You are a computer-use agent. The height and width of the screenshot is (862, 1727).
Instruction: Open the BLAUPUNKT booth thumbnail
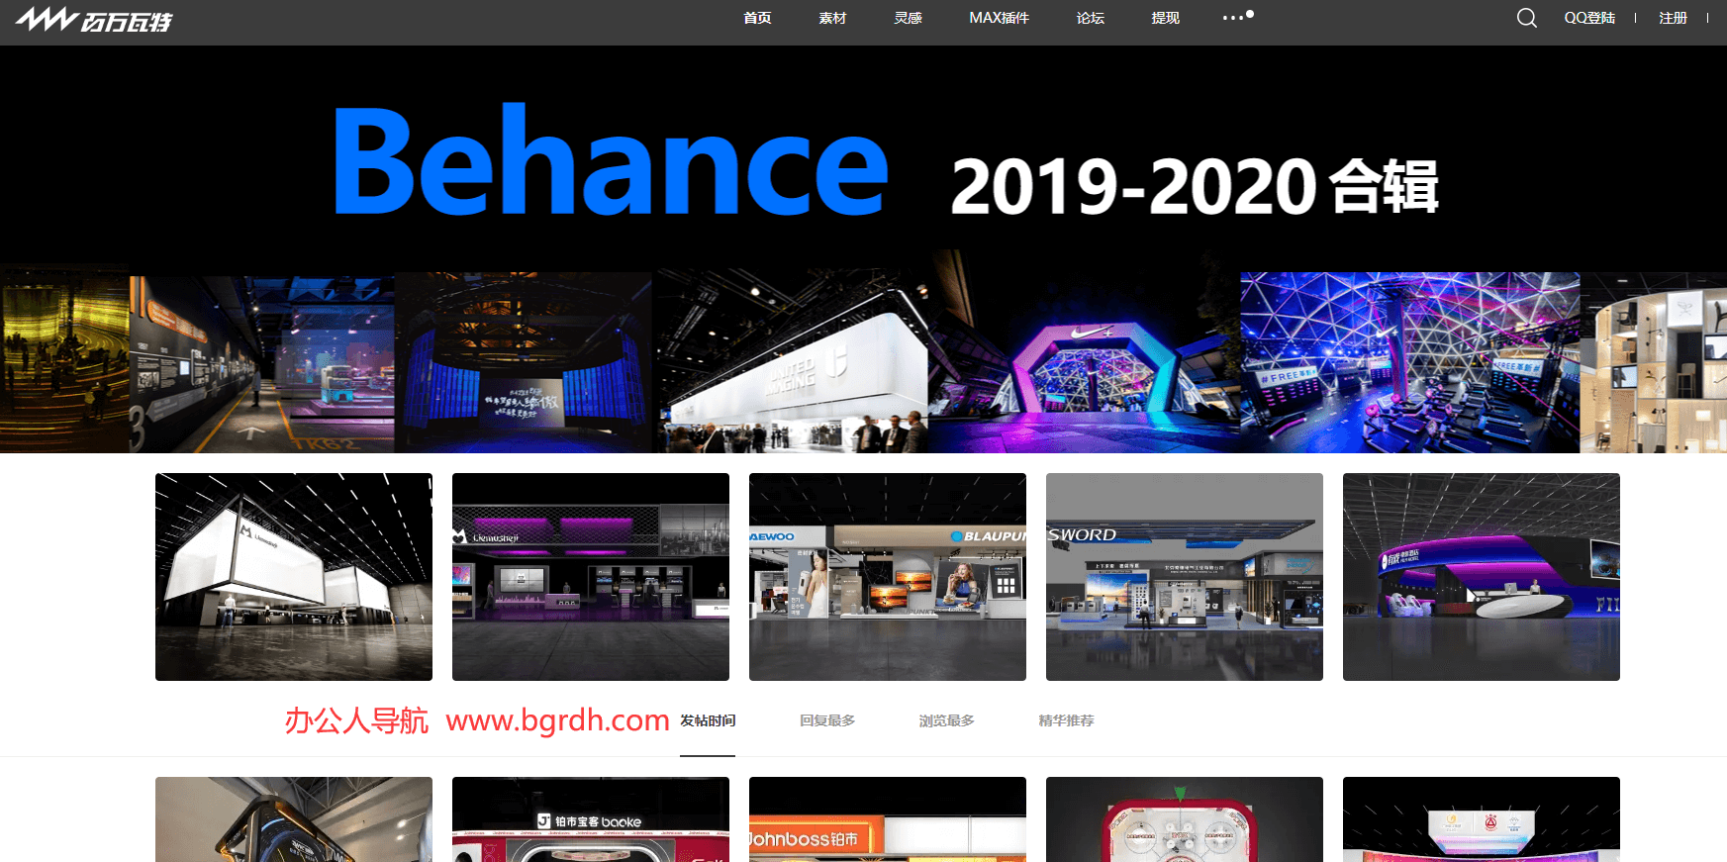click(888, 577)
